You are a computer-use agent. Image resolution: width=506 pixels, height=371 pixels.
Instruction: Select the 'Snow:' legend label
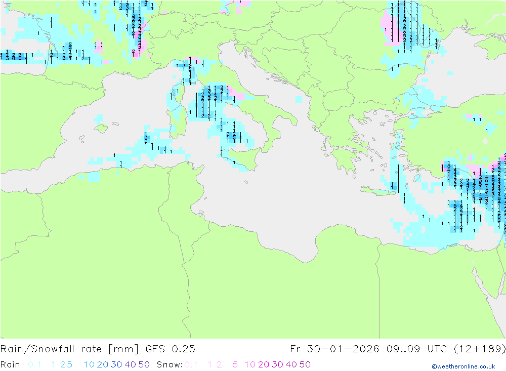coord(170,364)
